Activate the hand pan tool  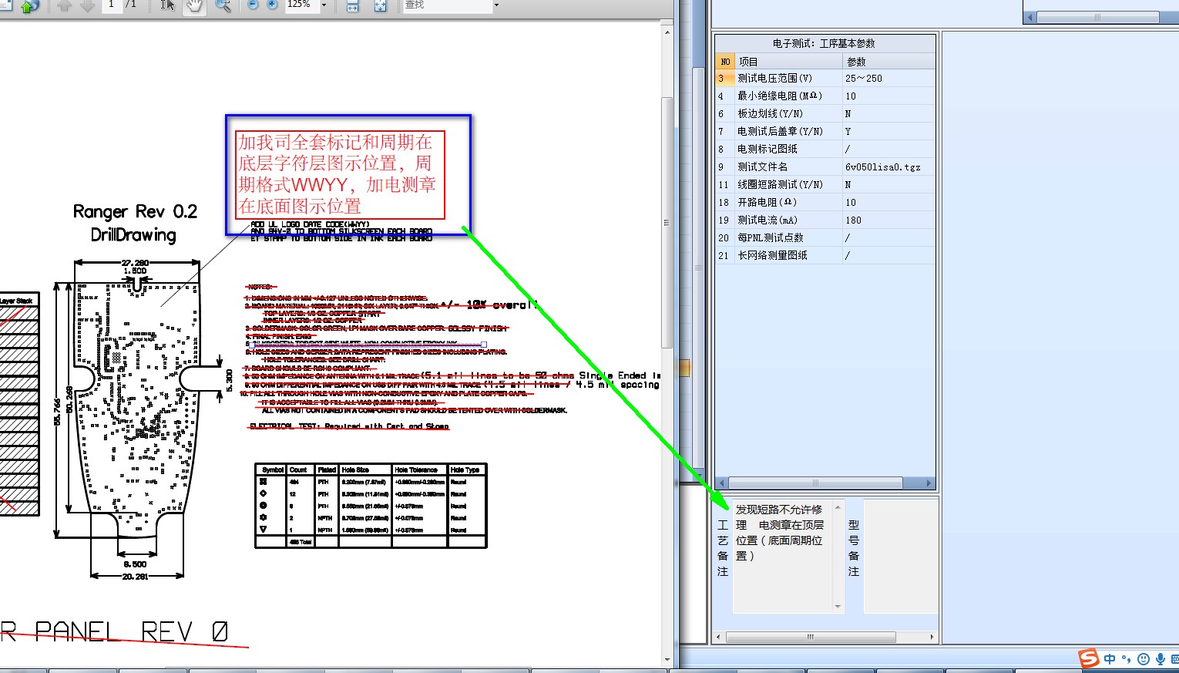[x=194, y=5]
